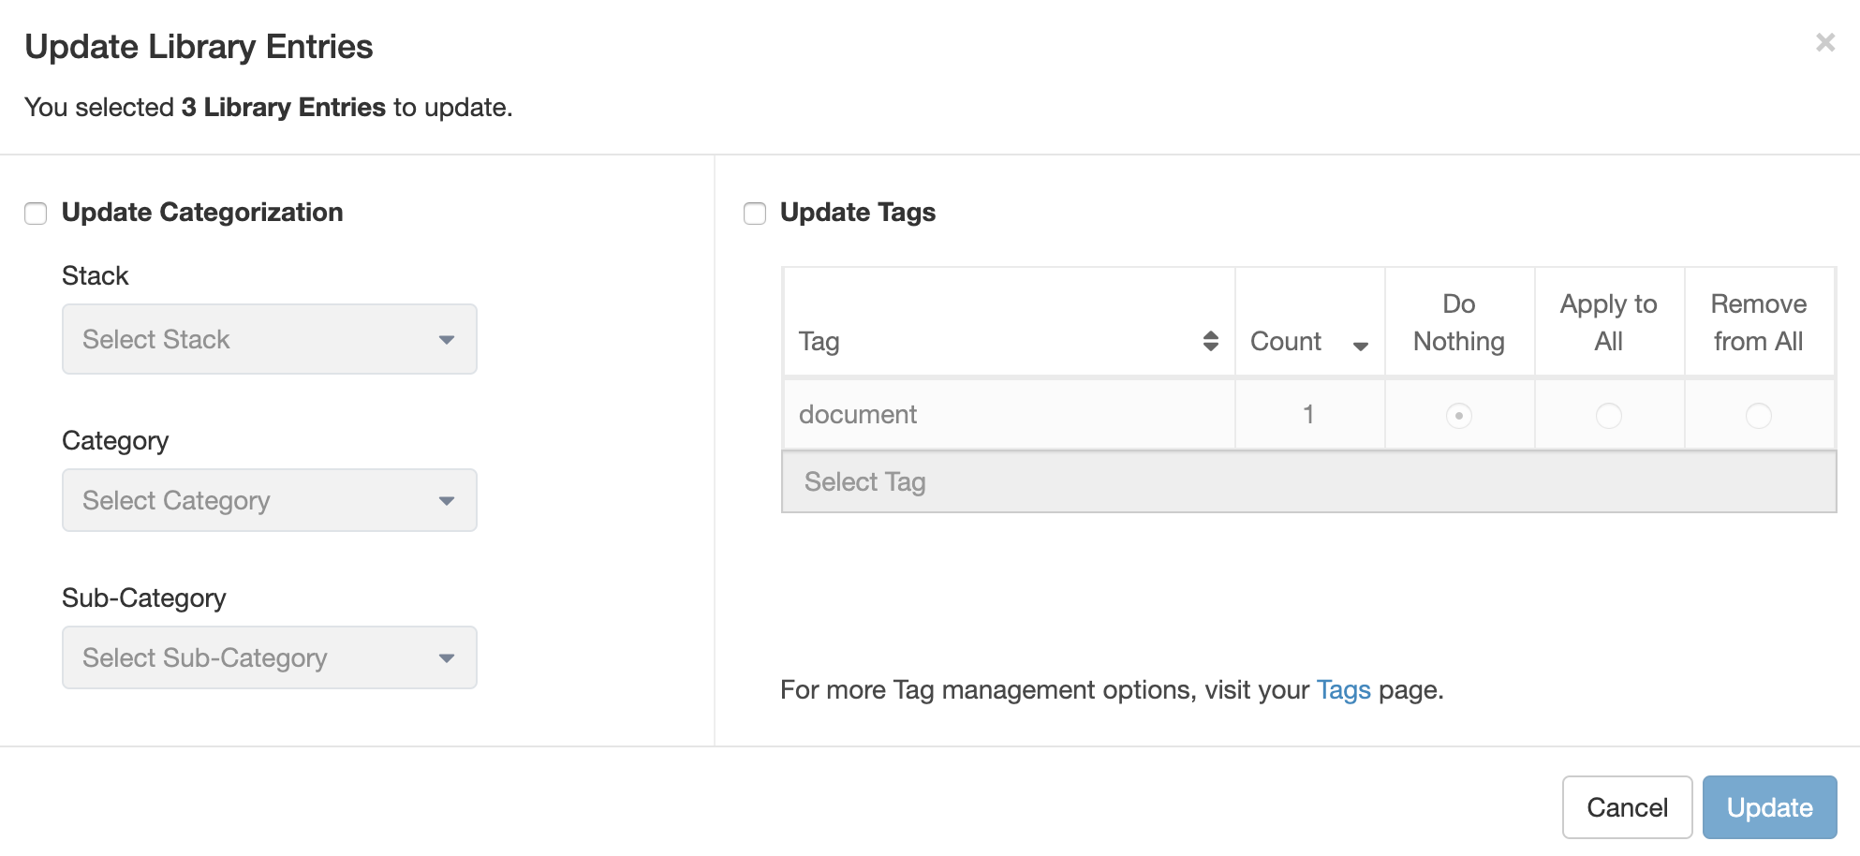The image size is (1860, 856).
Task: Click the chevron on the Select Category dropdown
Action: [447, 500]
